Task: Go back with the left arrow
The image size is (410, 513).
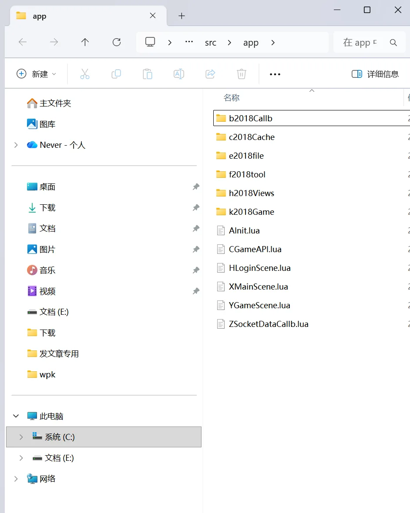Action: 23,42
